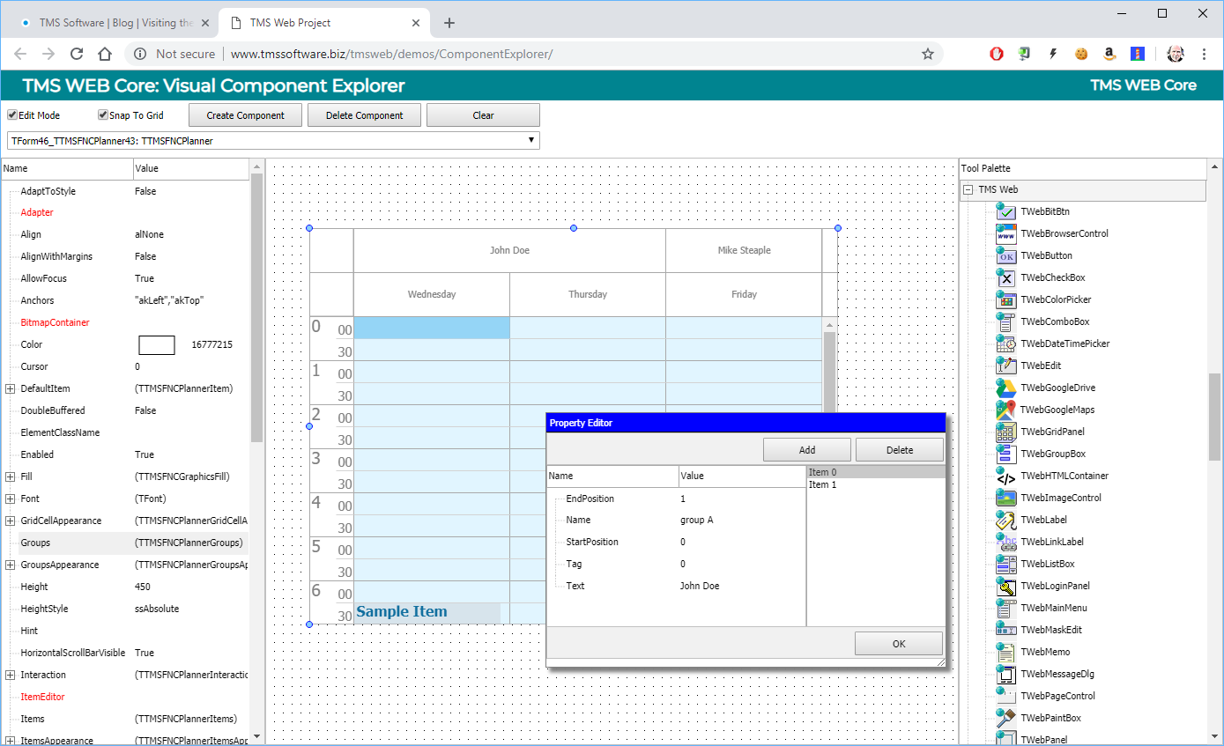Select the TWebLoginPanel palette icon
This screenshot has height=746, width=1224.
1005,586
